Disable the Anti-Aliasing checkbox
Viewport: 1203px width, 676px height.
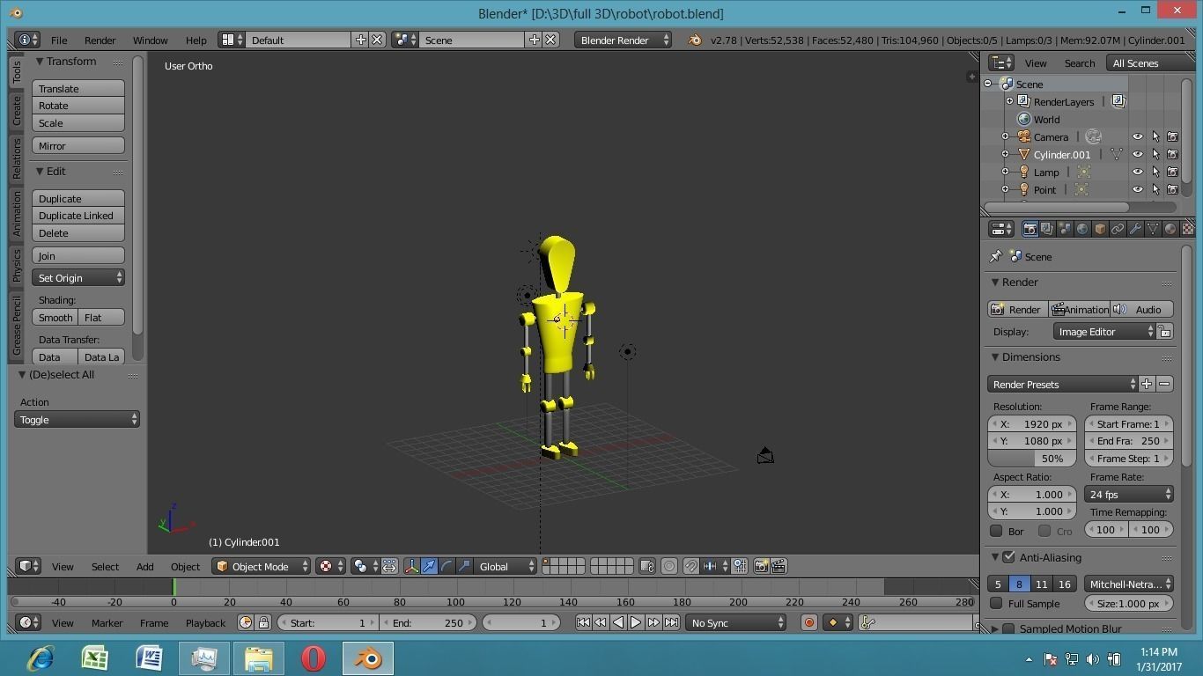click(1009, 558)
